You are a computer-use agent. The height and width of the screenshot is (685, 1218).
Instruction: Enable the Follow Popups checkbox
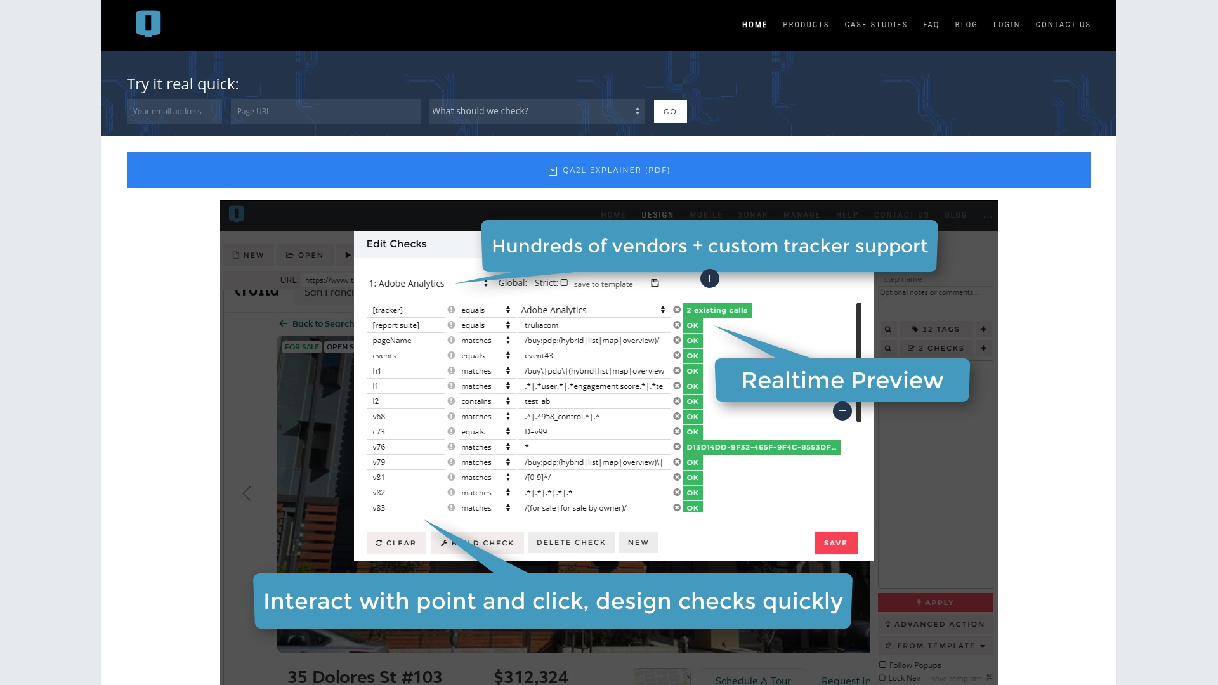[x=882, y=665]
